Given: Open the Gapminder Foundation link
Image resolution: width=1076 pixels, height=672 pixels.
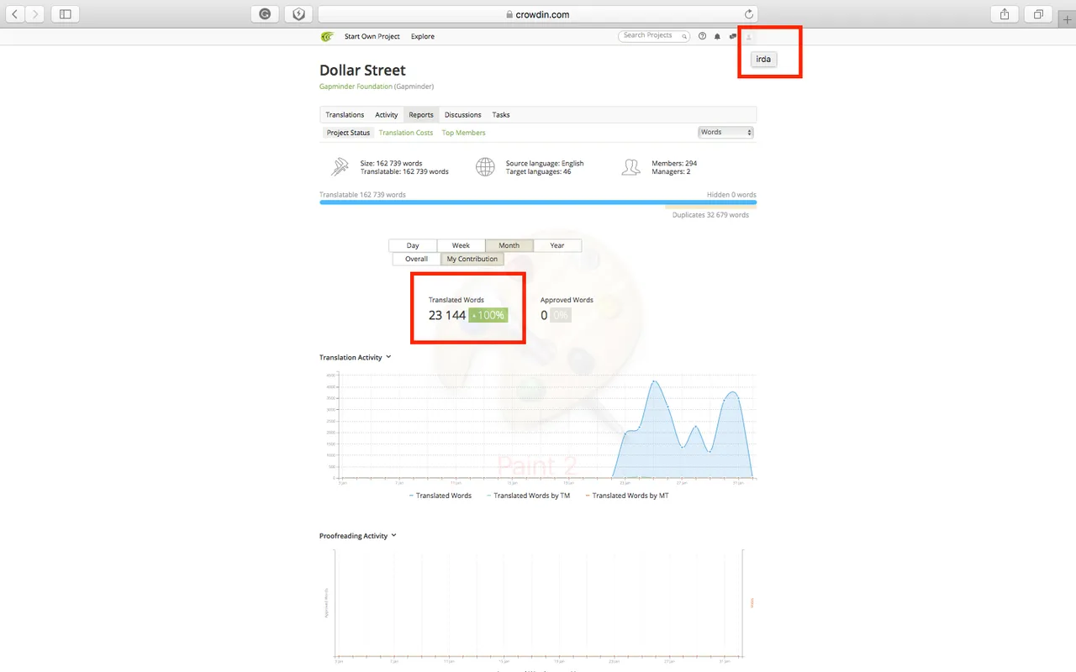Looking at the screenshot, I should (356, 87).
